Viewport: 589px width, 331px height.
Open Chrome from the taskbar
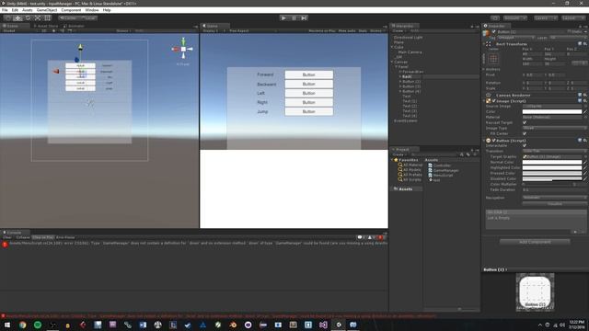coord(22,325)
